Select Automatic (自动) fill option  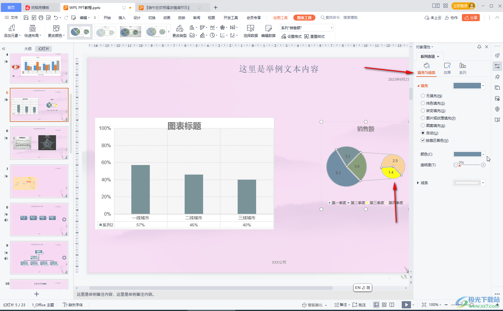429,133
